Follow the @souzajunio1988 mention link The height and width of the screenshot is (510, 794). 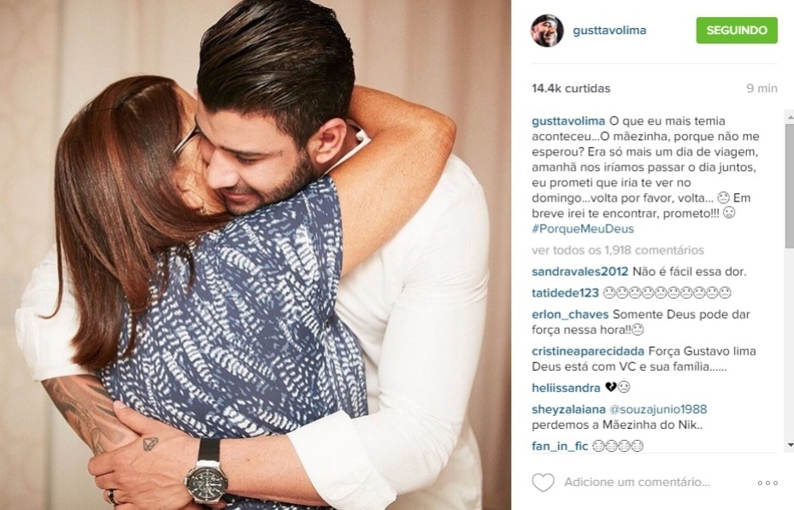pyautogui.click(x=658, y=409)
